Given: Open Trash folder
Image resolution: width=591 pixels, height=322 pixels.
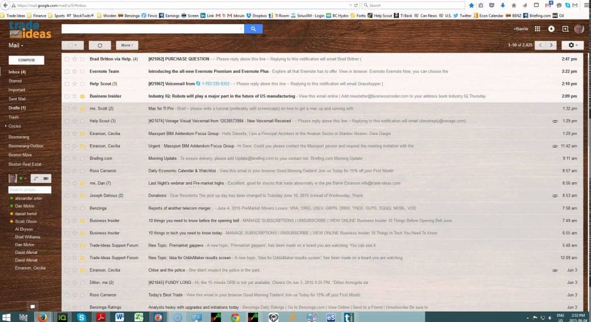Looking at the screenshot, I should pyautogui.click(x=14, y=117).
